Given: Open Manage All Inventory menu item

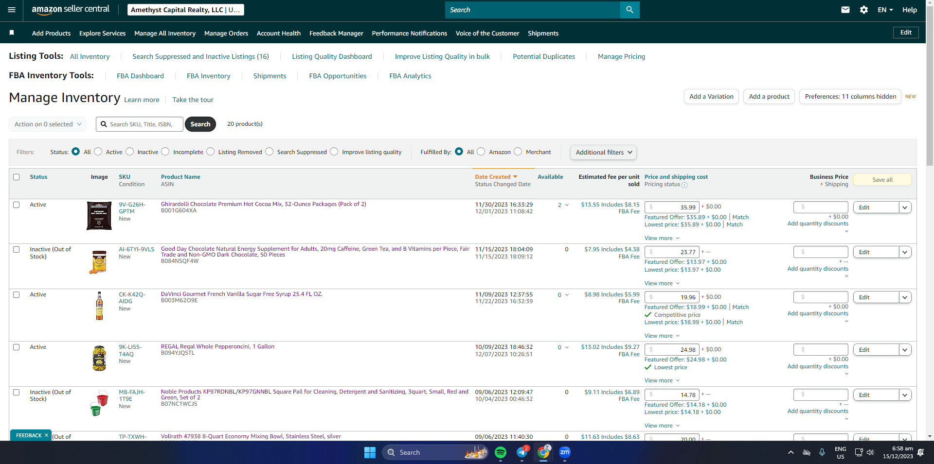Looking at the screenshot, I should coord(165,33).
